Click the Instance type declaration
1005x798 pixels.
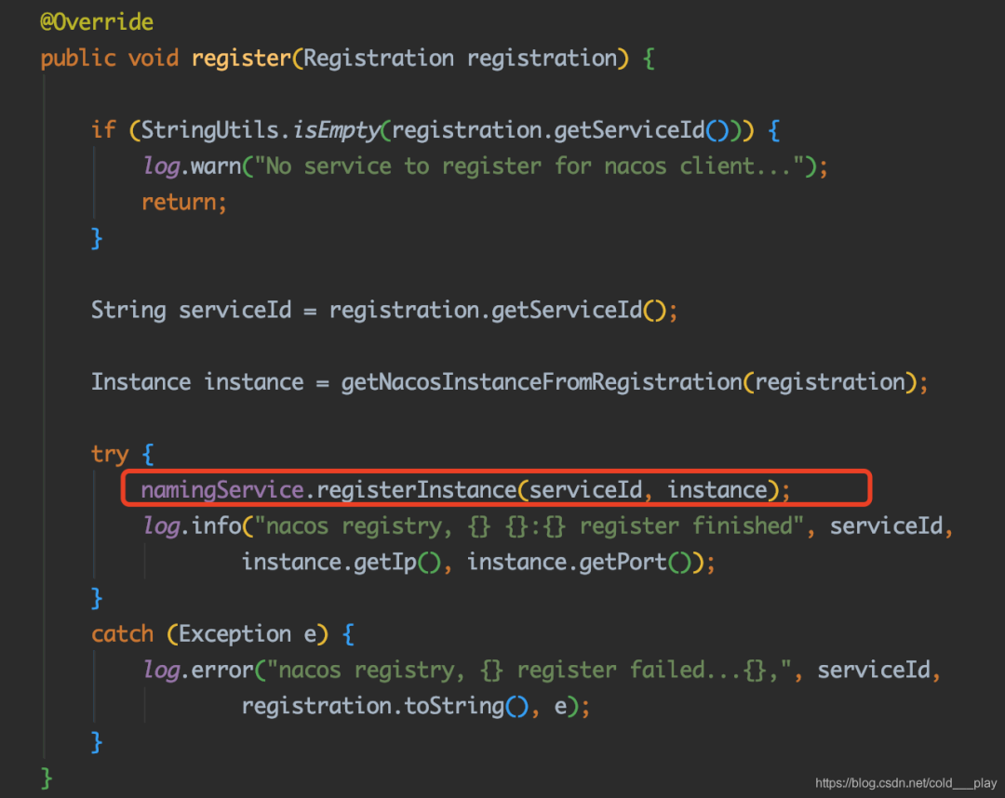tap(141, 382)
